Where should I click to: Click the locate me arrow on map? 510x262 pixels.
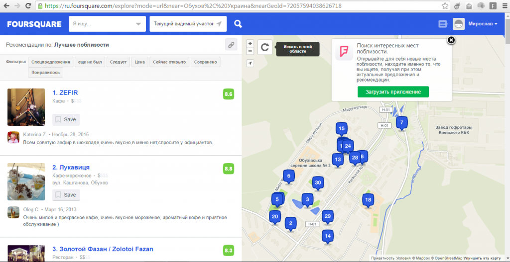[x=250, y=63]
